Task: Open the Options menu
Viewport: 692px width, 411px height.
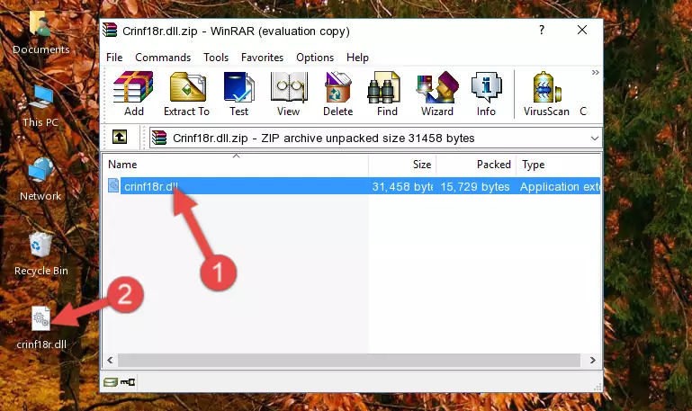Action: [x=315, y=58]
